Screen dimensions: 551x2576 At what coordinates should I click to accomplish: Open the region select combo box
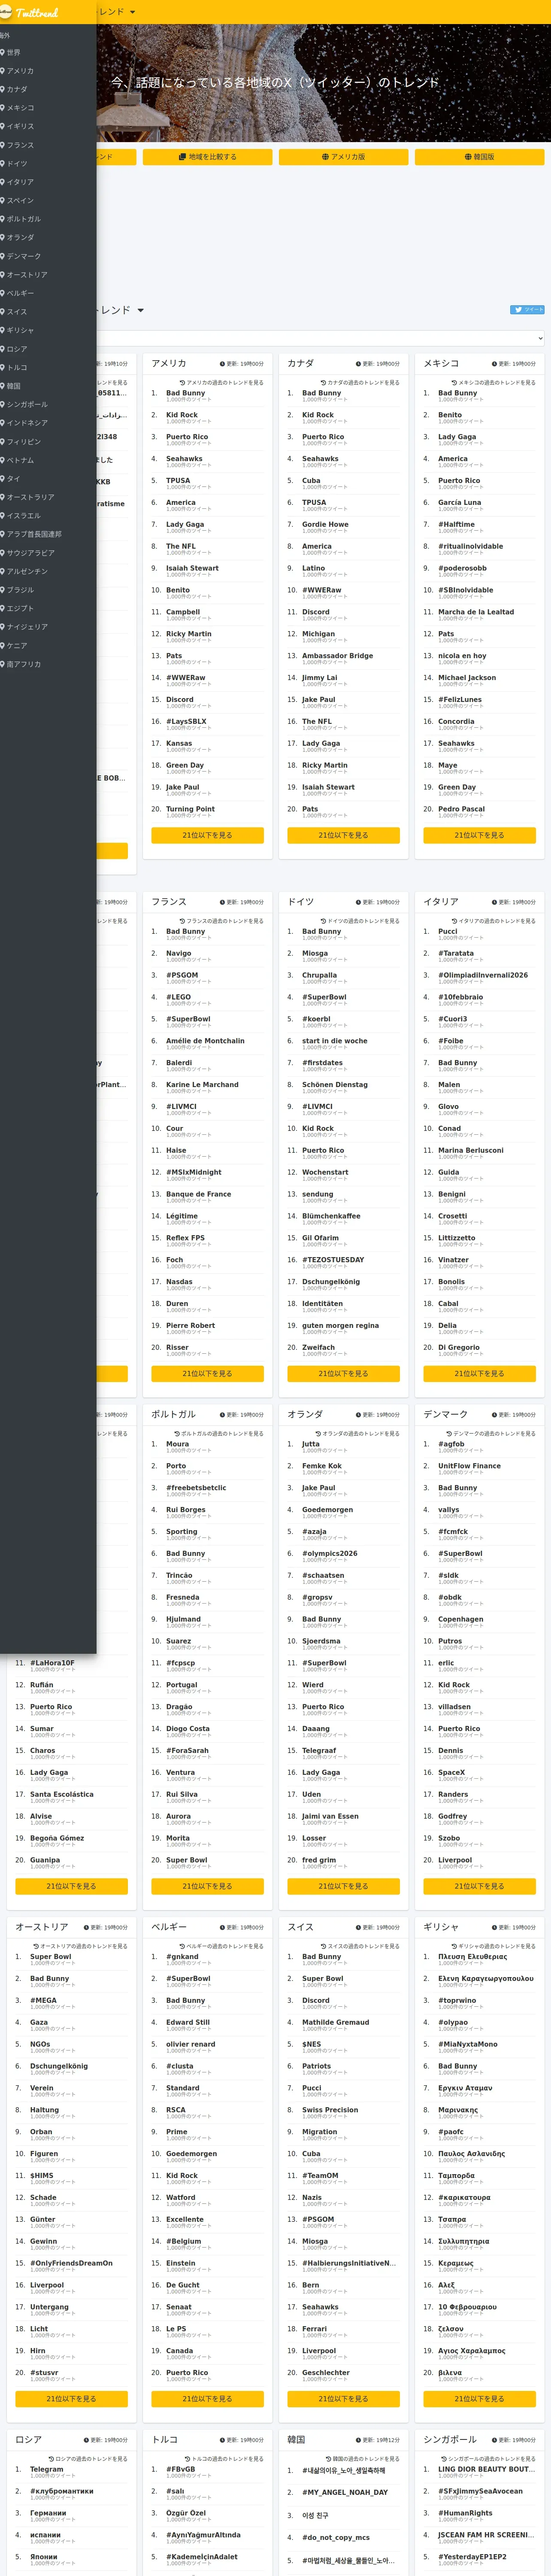pyautogui.click(x=320, y=338)
